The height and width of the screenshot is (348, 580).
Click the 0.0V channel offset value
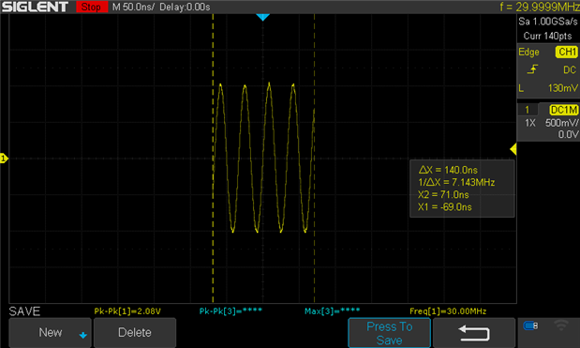point(568,134)
